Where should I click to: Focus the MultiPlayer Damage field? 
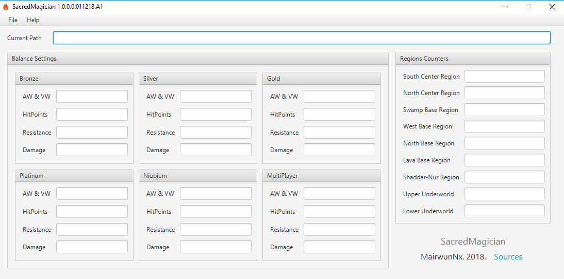pyautogui.click(x=340, y=247)
